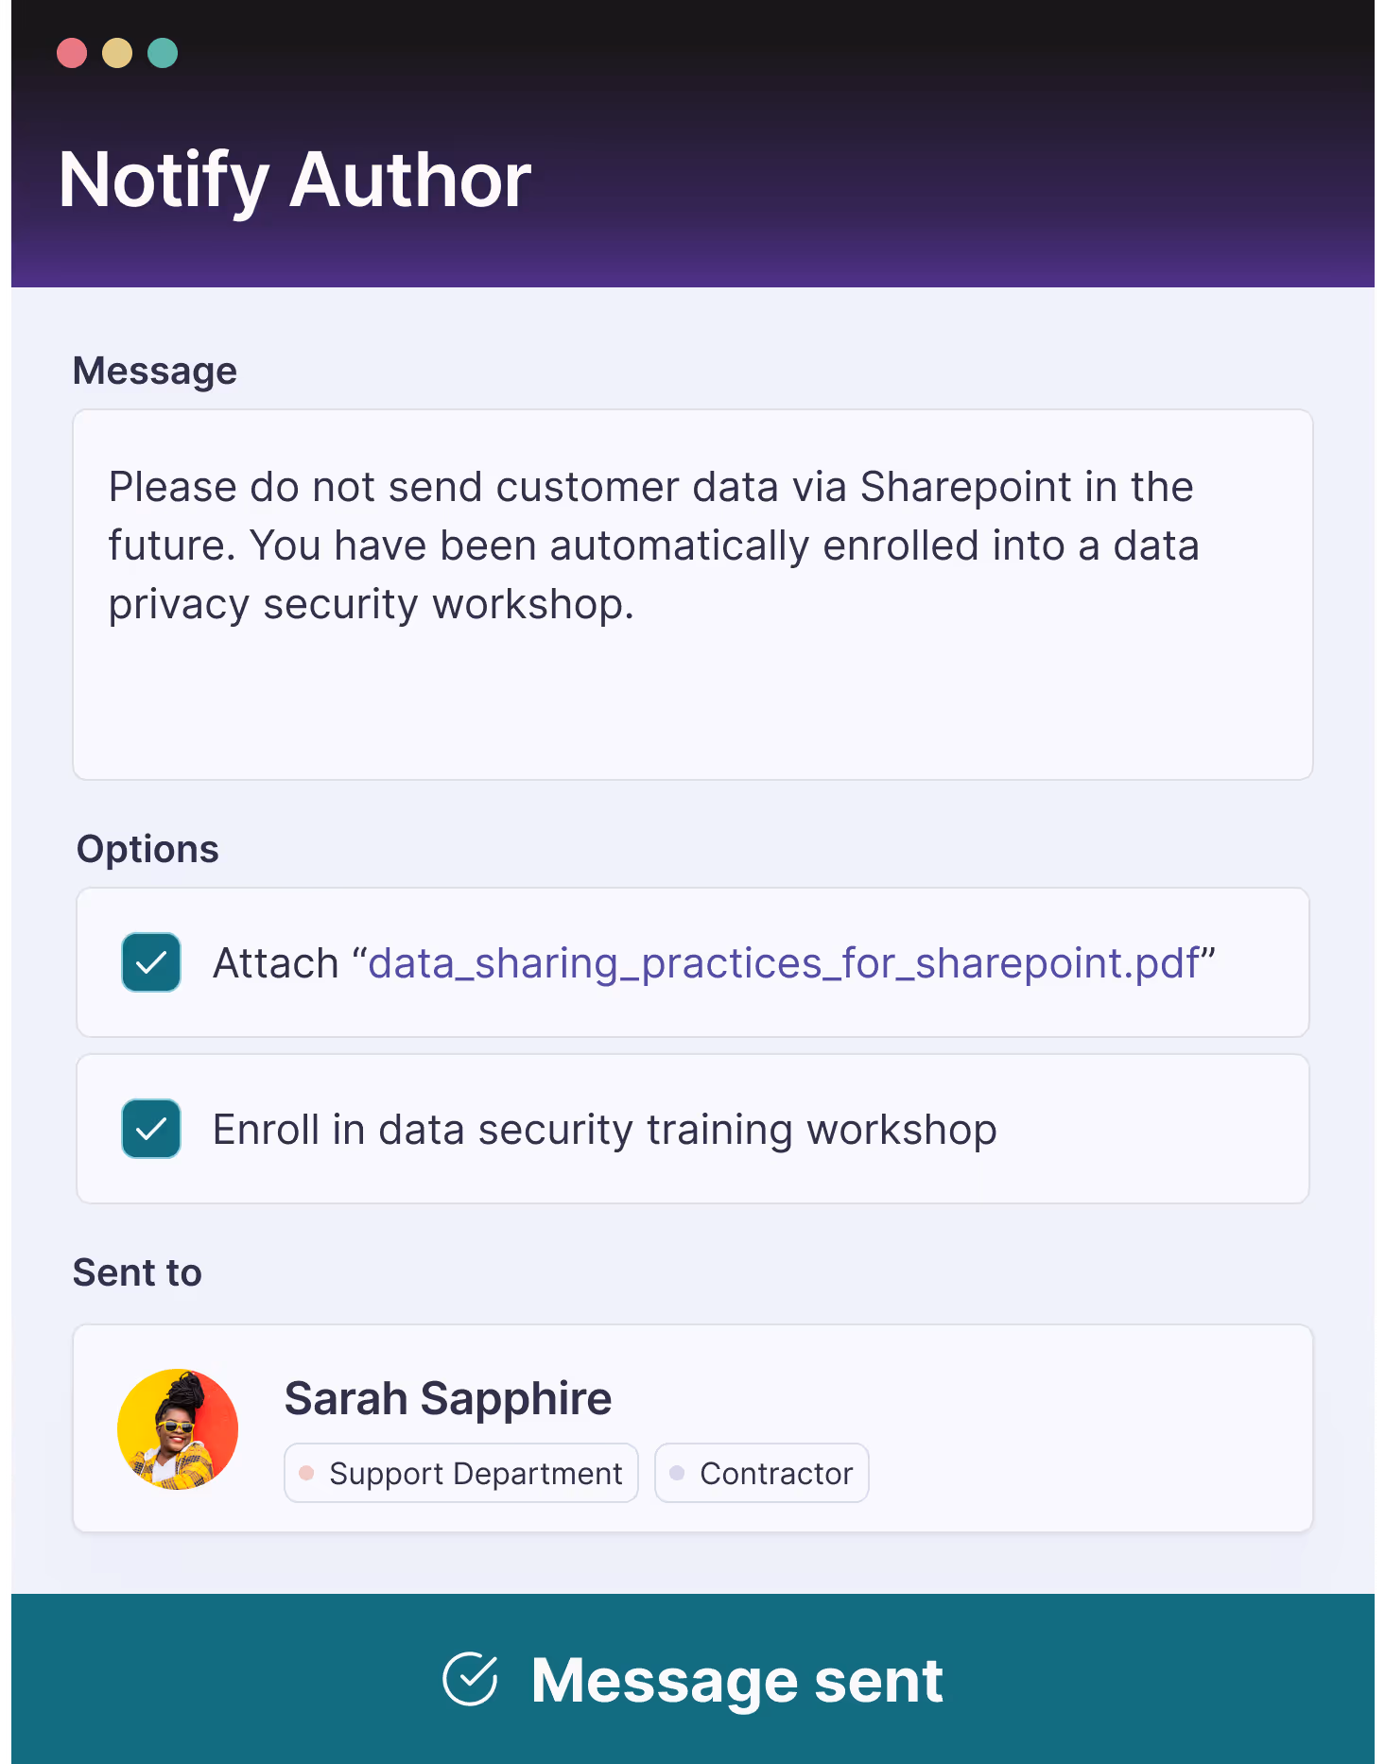1385x1764 pixels.
Task: Click inside the Message text area
Action: (x=693, y=595)
